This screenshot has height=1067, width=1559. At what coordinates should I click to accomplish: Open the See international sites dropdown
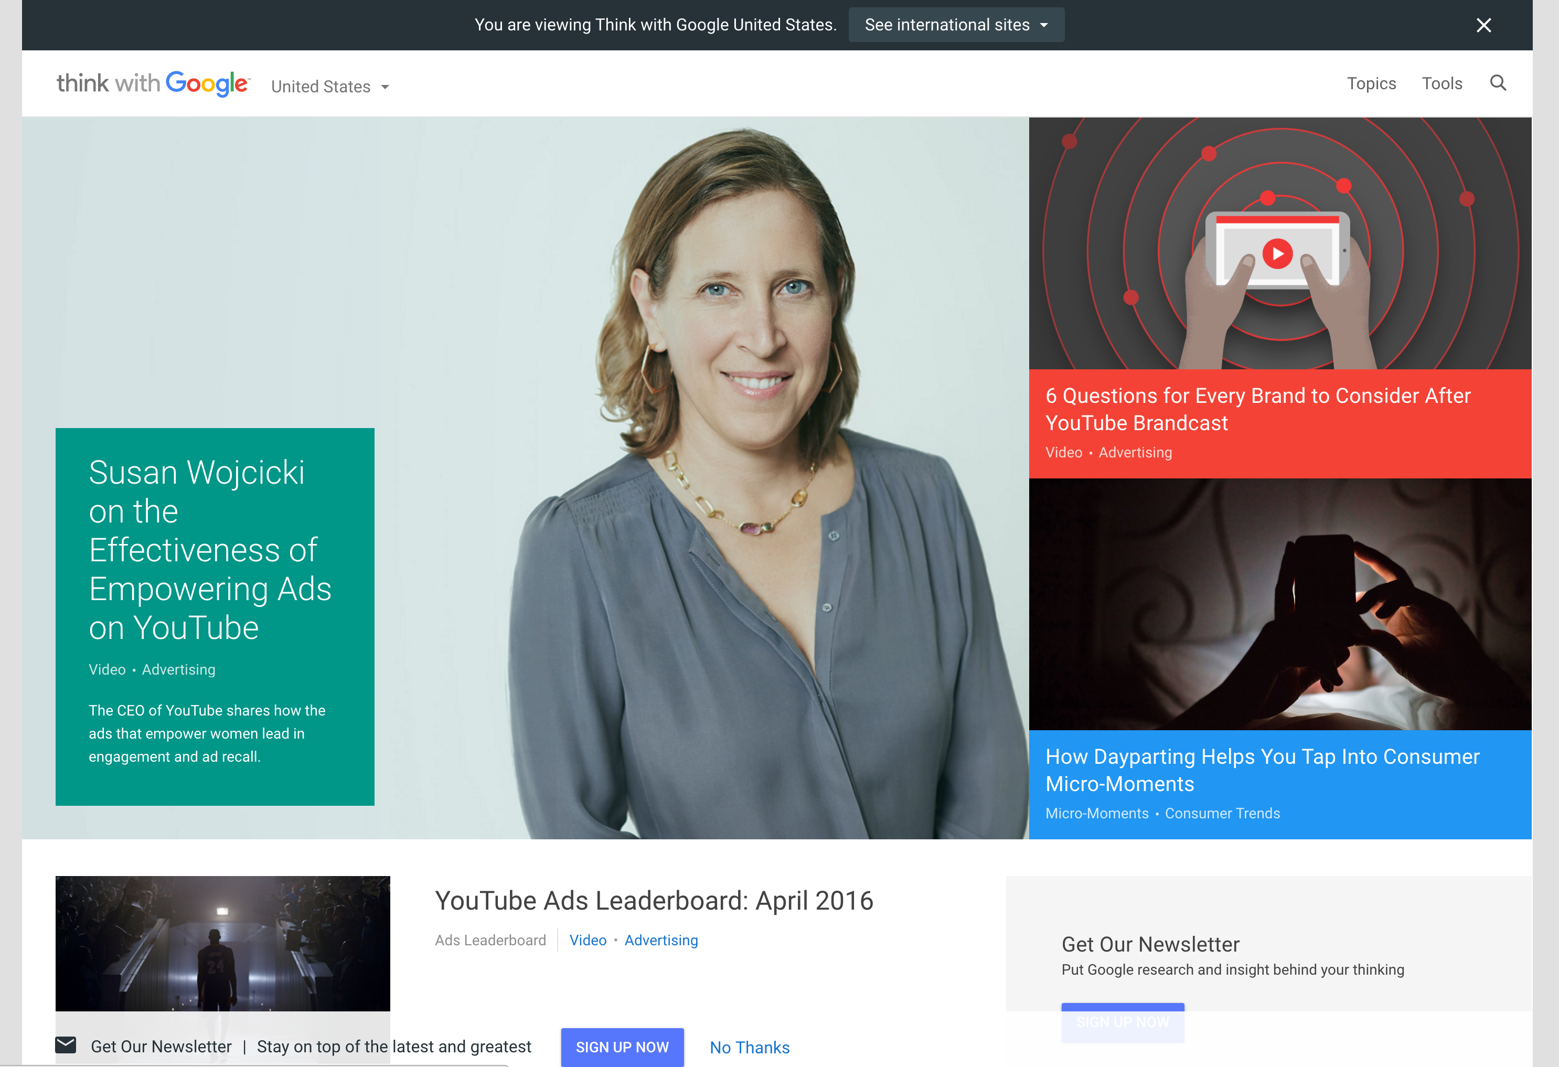[x=956, y=25]
